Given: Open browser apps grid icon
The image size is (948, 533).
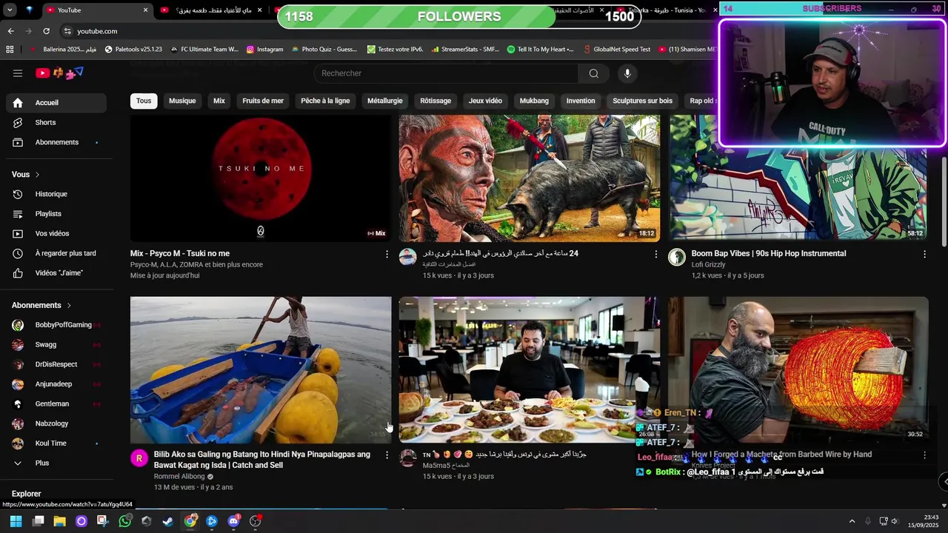Looking at the screenshot, I should click(x=10, y=50).
